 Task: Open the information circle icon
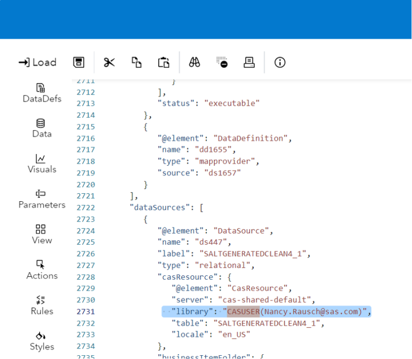[x=279, y=62]
